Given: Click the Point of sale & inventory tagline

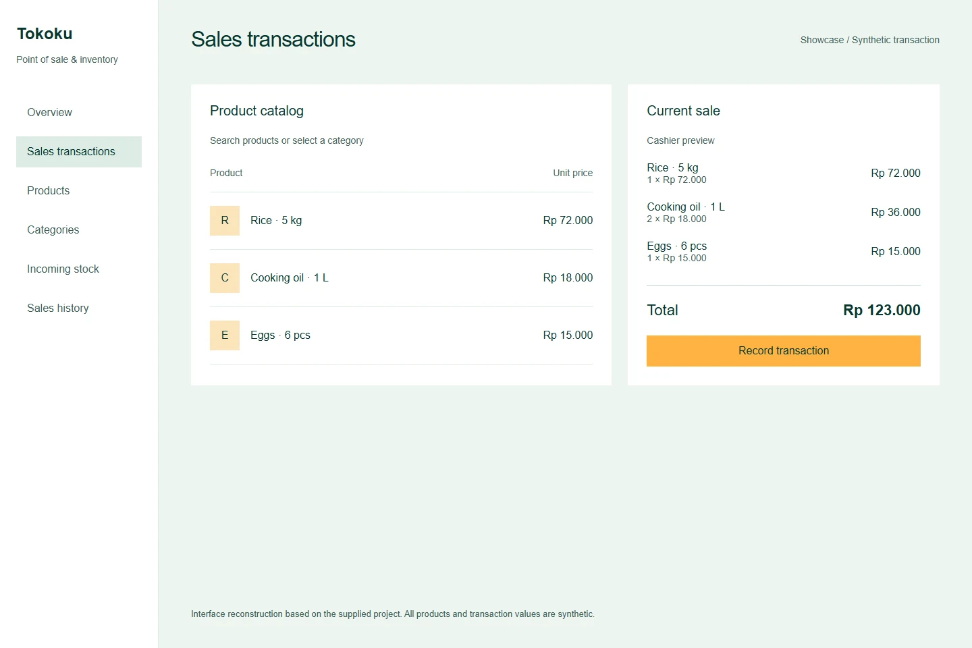Looking at the screenshot, I should [67, 59].
